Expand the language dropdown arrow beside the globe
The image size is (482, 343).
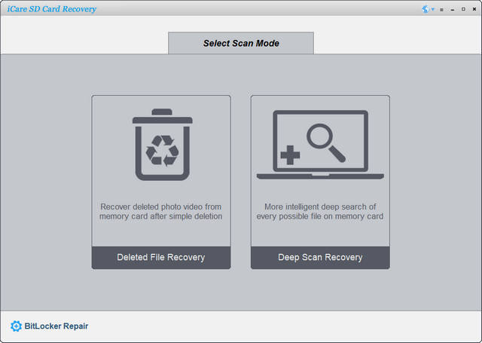(x=433, y=10)
